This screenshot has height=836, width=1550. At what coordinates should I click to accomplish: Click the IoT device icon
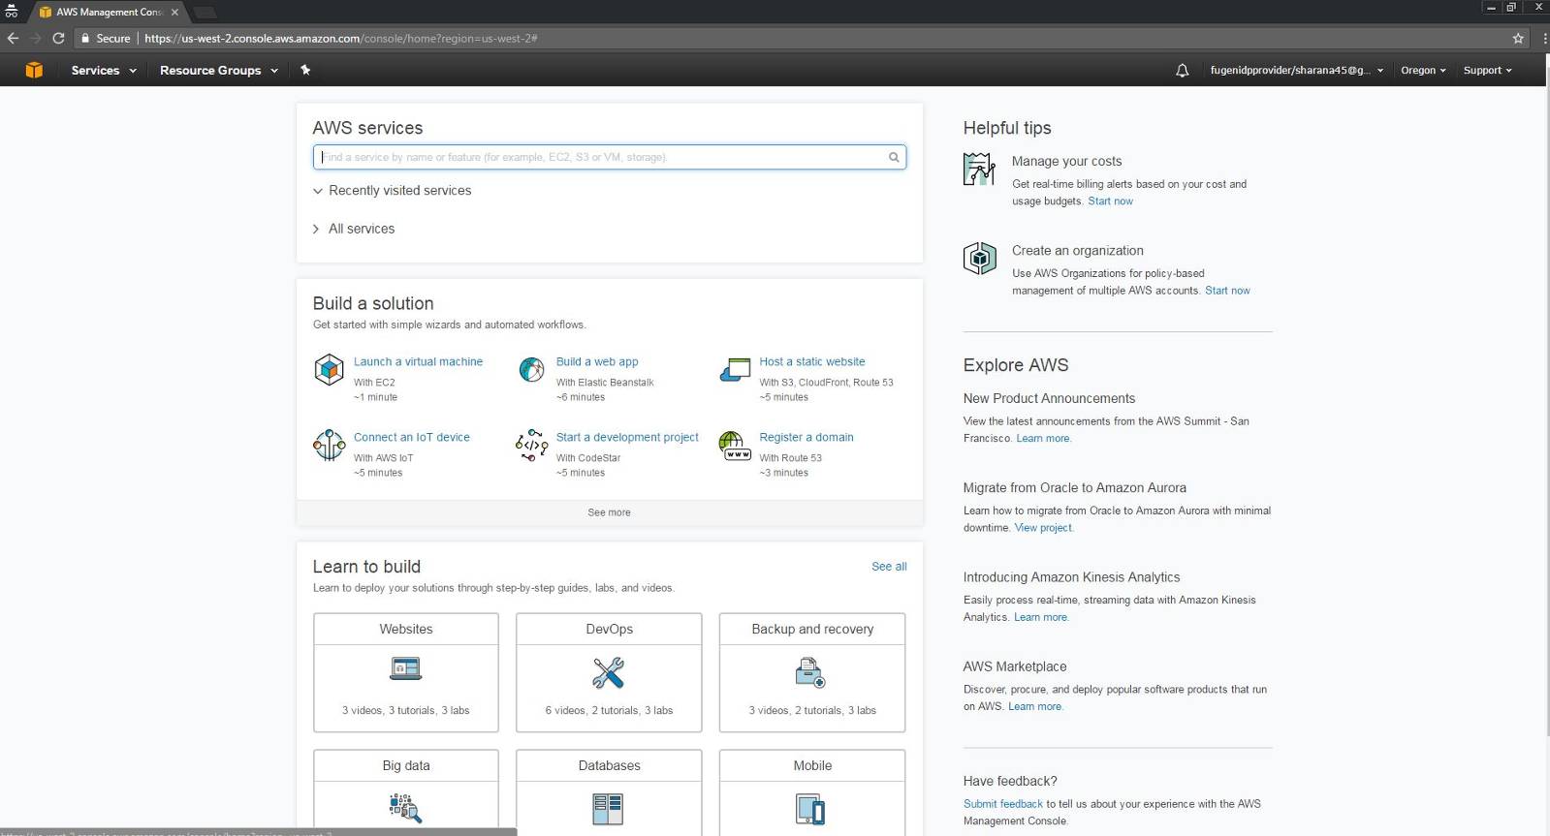(x=329, y=445)
